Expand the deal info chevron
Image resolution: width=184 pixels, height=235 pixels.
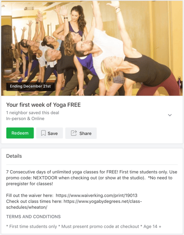[x=170, y=115]
